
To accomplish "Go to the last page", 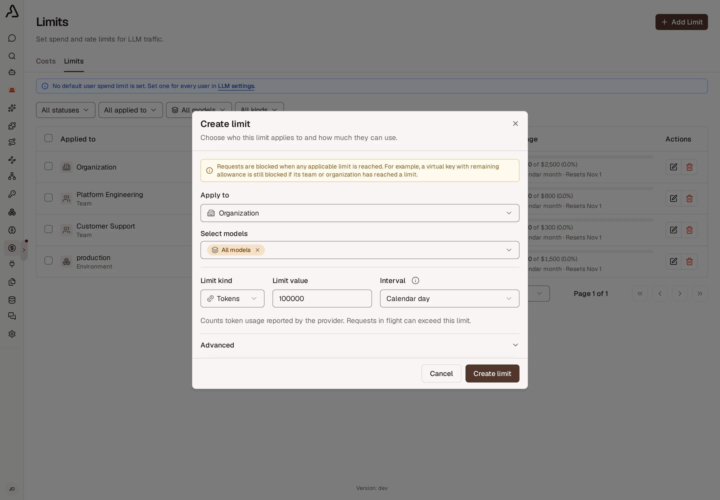I will point(700,293).
